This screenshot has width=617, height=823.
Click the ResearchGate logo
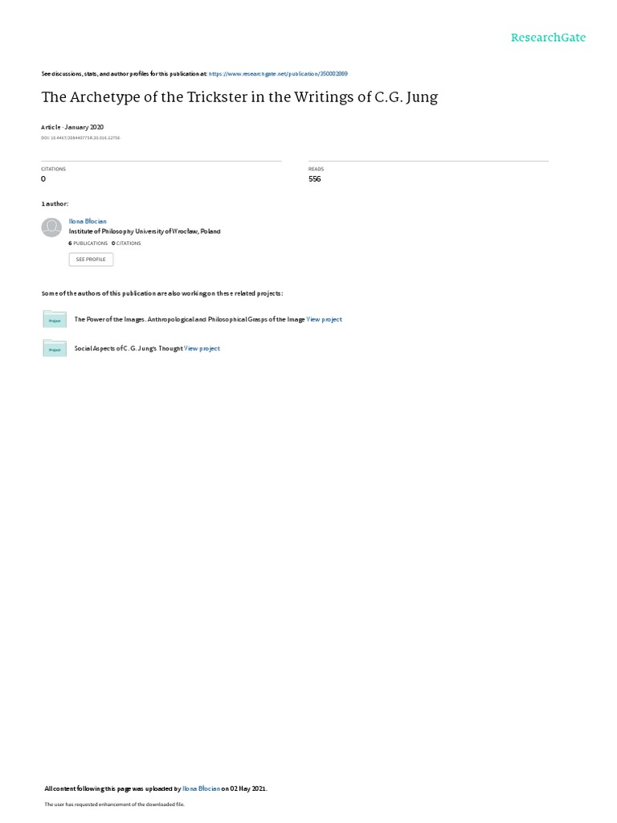pos(548,37)
